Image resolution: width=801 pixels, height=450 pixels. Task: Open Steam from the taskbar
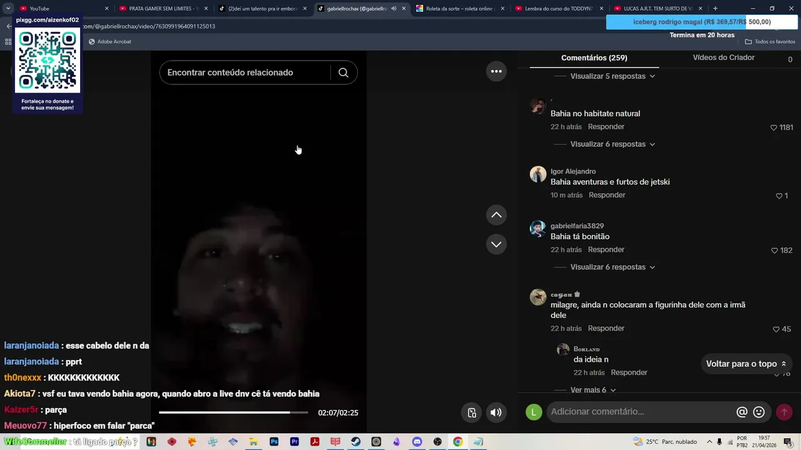click(x=355, y=442)
